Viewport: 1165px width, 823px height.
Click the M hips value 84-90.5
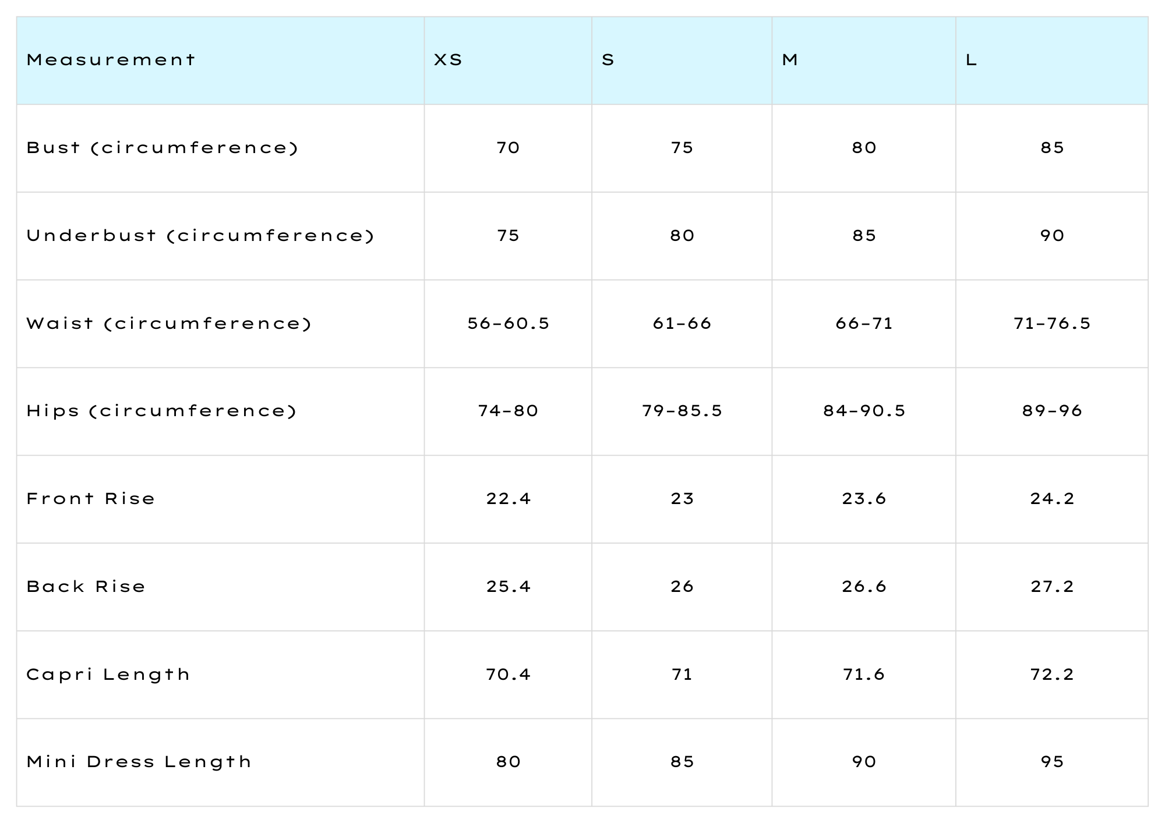click(x=864, y=411)
